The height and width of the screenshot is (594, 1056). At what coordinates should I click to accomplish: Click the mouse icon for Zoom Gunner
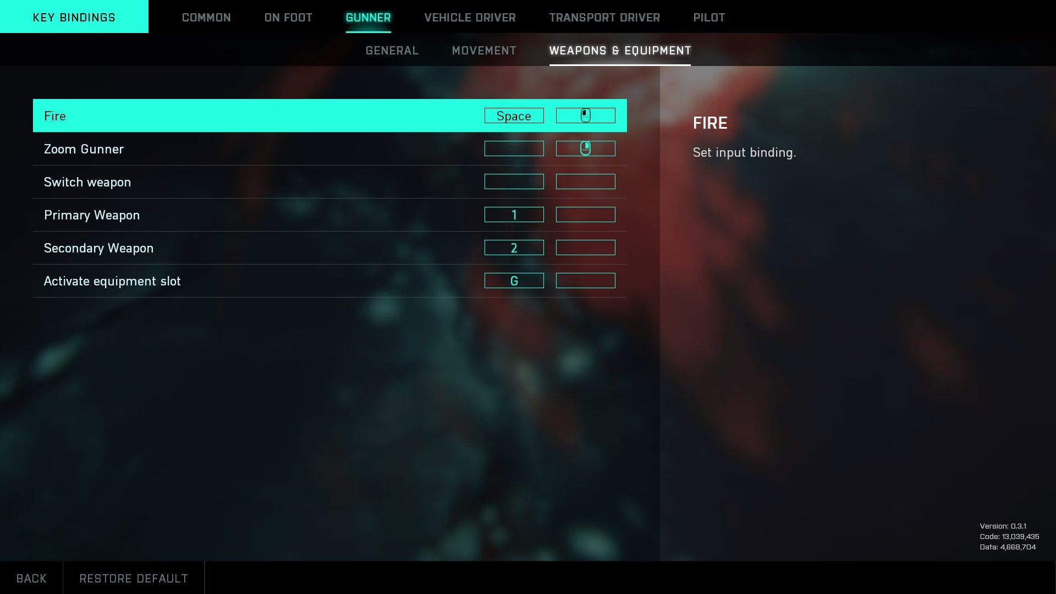585,148
